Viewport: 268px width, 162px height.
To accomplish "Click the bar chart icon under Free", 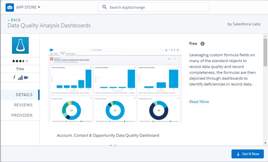I will 20,78.
